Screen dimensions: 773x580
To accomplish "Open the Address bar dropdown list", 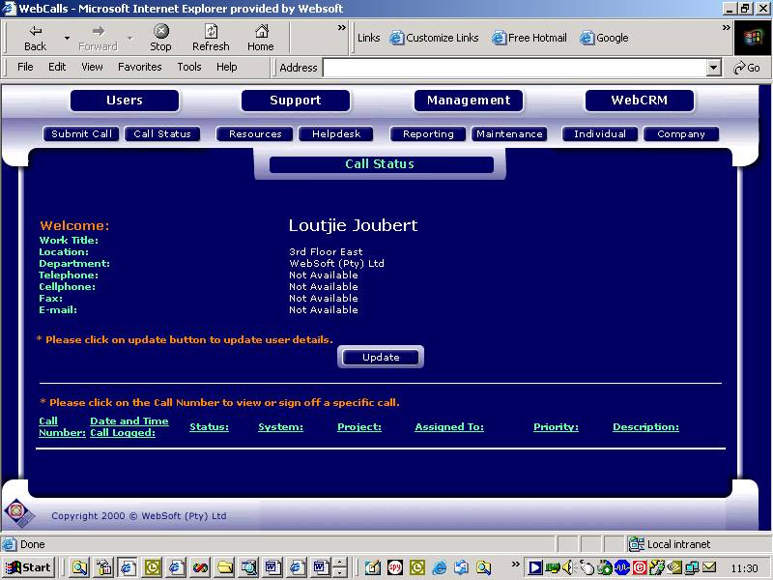I will pyautogui.click(x=714, y=68).
